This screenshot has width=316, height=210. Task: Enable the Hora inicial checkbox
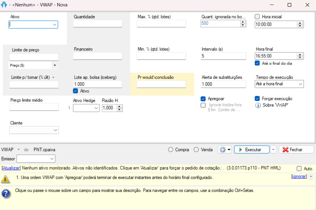pyautogui.click(x=257, y=17)
